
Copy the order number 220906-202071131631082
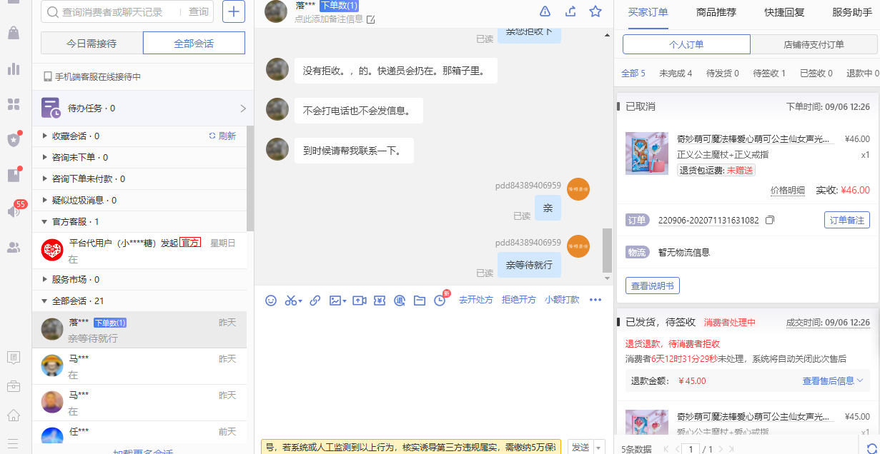[x=770, y=221]
